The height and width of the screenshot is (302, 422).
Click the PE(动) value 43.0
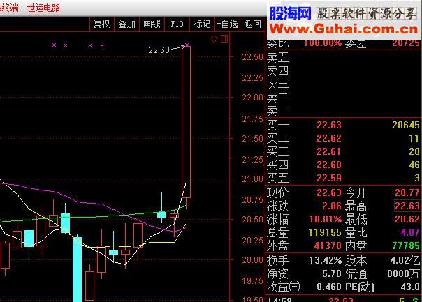(x=410, y=287)
